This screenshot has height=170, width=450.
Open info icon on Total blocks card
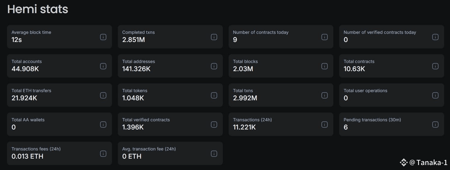[325, 66]
